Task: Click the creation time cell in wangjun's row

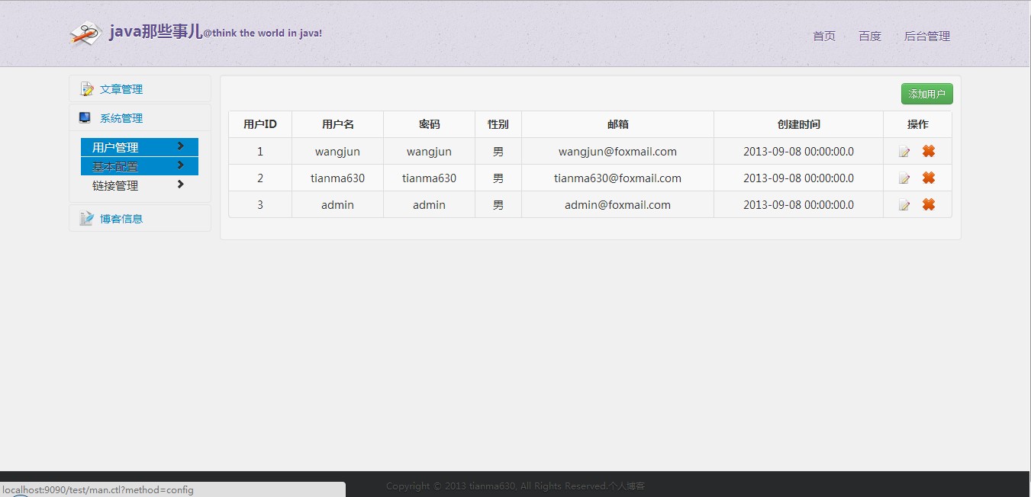Action: 798,152
